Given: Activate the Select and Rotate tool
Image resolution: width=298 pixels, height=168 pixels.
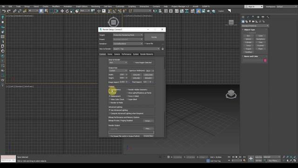Looking at the screenshot, I should pos(67,11).
